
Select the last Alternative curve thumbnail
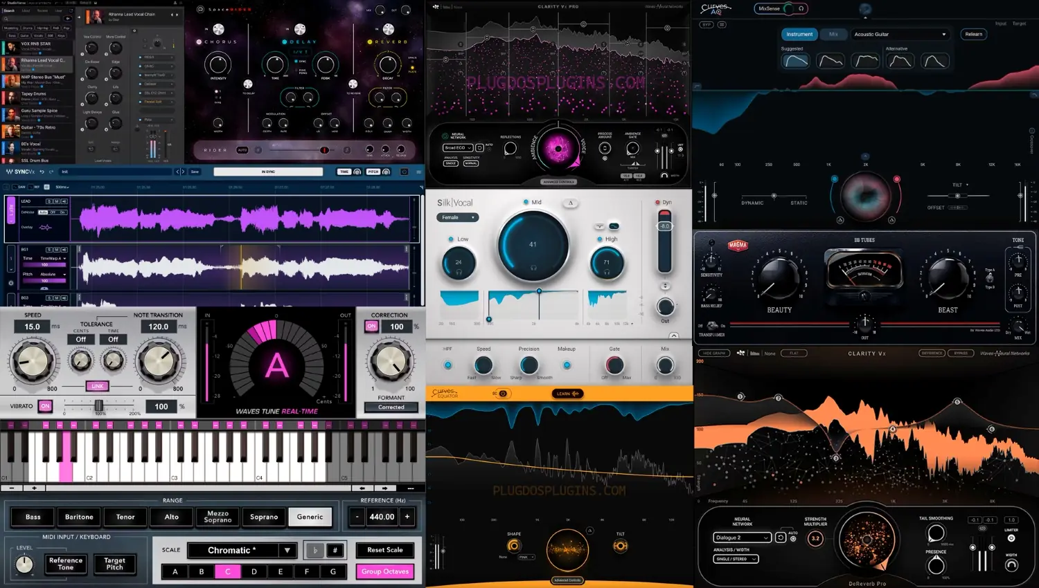coord(934,61)
